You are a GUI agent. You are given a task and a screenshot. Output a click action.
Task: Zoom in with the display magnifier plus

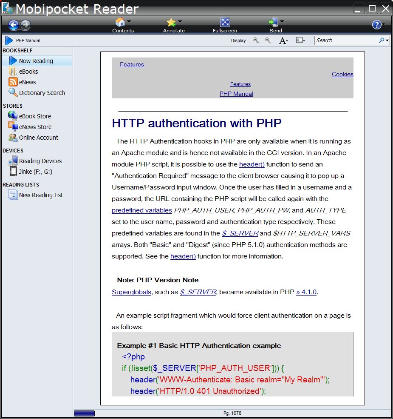(268, 40)
